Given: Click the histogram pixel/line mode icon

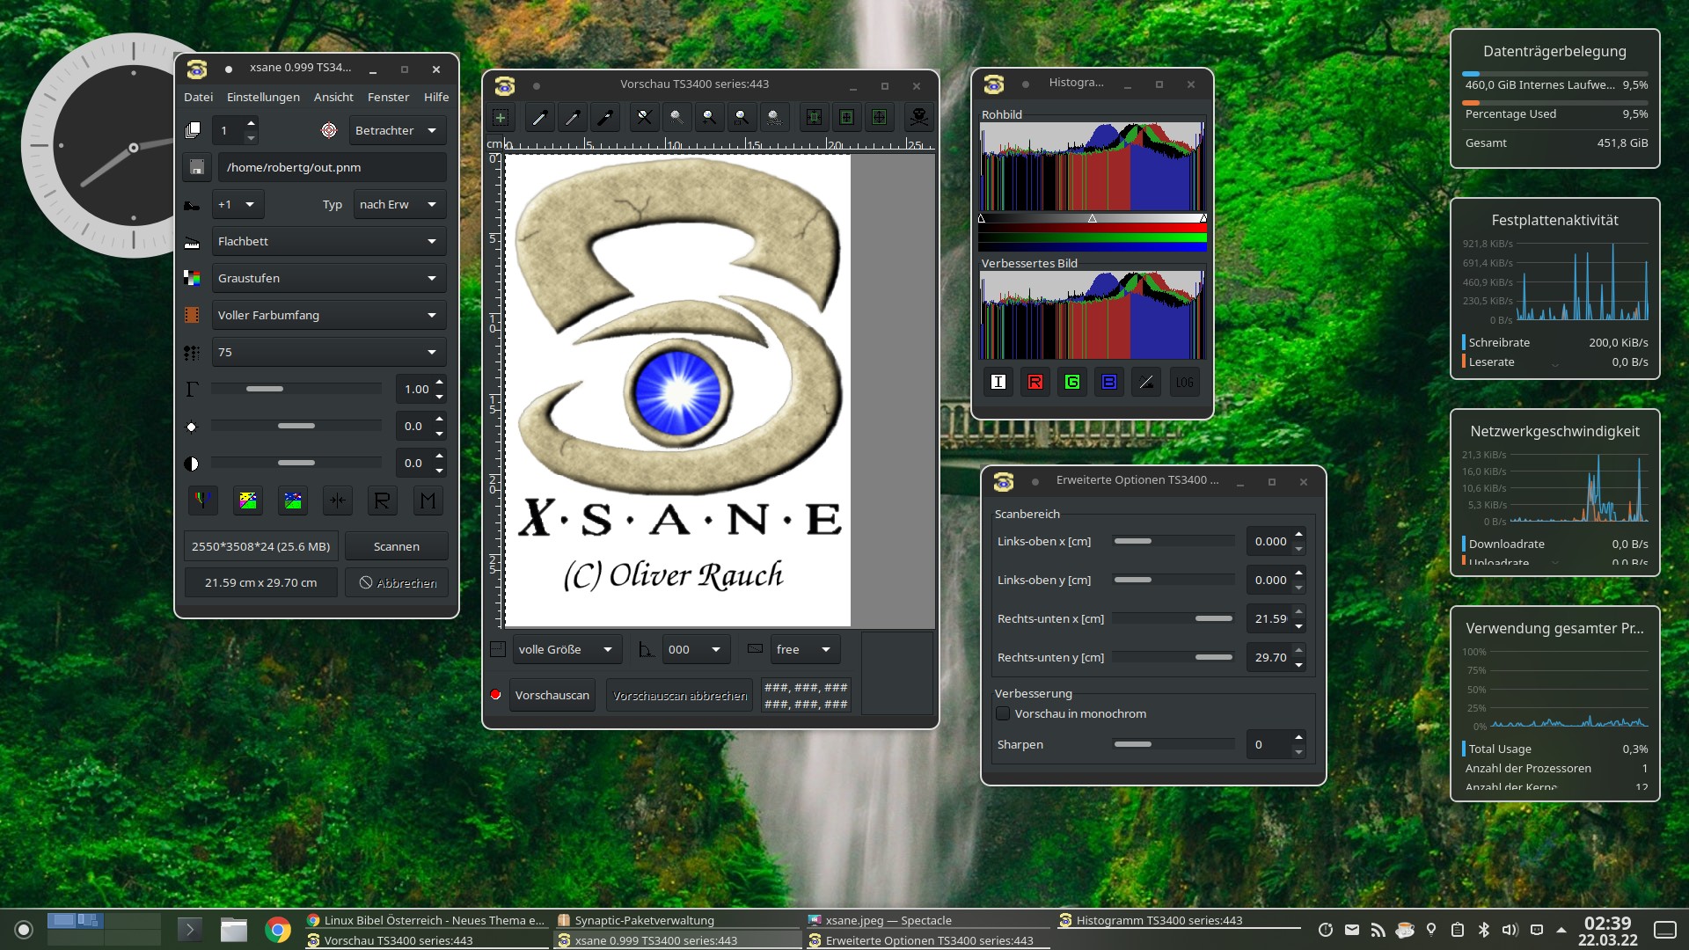Looking at the screenshot, I should pyautogui.click(x=1146, y=382).
